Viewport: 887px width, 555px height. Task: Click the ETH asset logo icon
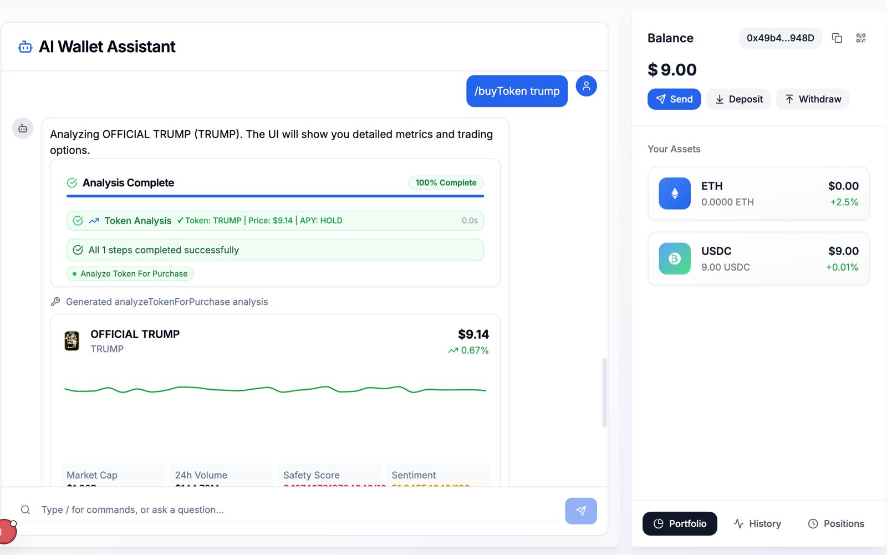pyautogui.click(x=675, y=194)
